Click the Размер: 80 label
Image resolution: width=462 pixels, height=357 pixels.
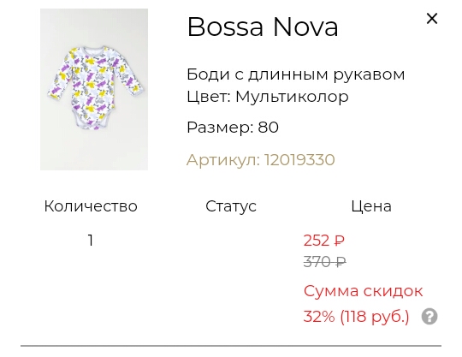point(233,128)
